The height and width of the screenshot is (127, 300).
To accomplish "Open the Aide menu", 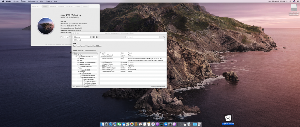I will 55,1.
